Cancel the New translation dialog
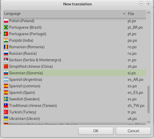This screenshot has width=154, height=139. click(x=133, y=131)
